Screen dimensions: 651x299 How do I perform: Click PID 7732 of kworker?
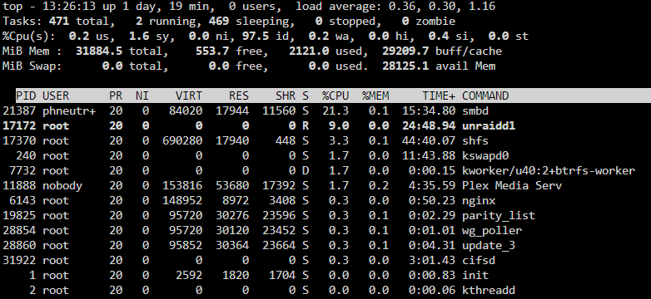(22, 170)
